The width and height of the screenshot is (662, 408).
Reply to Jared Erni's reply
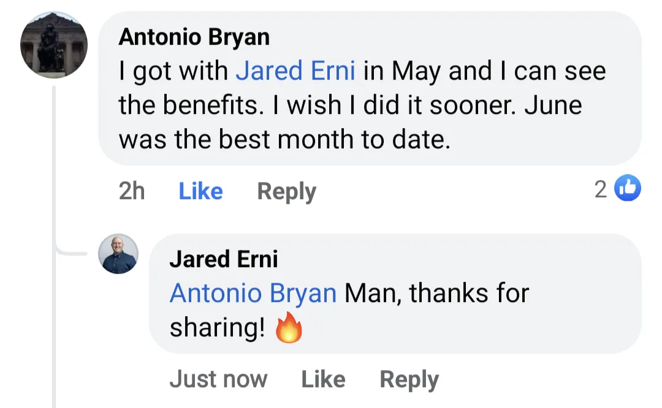(x=409, y=379)
